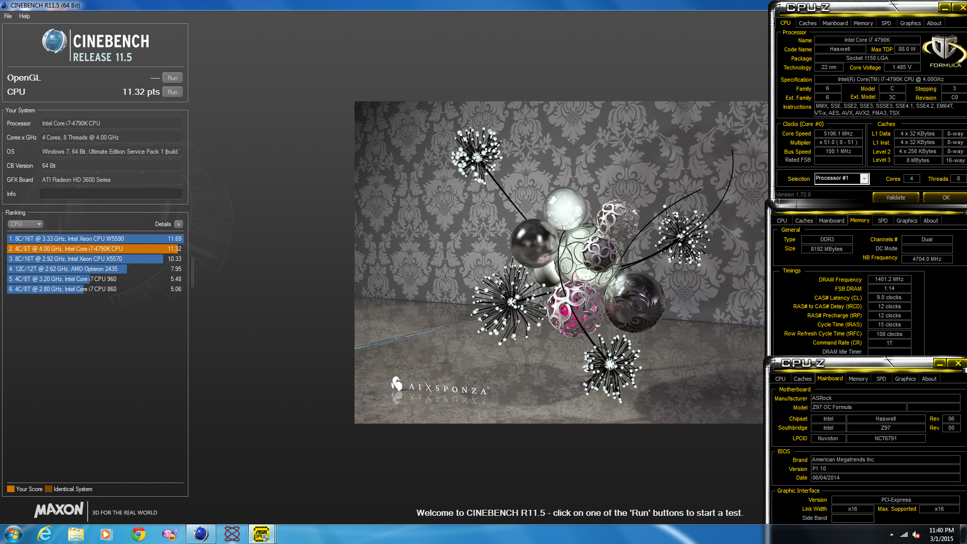
Task: Run the OpenGL benchmark
Action: tap(173, 78)
